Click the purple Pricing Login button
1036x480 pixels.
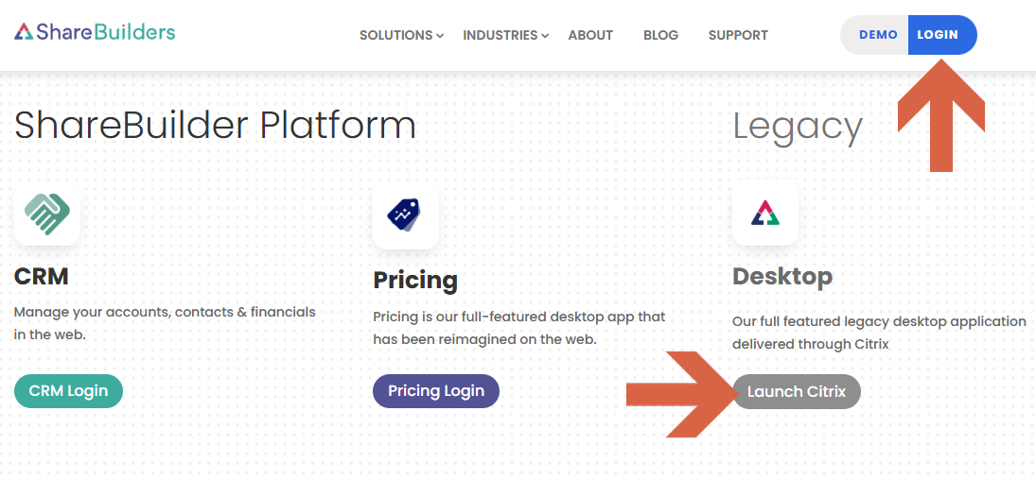(x=435, y=390)
